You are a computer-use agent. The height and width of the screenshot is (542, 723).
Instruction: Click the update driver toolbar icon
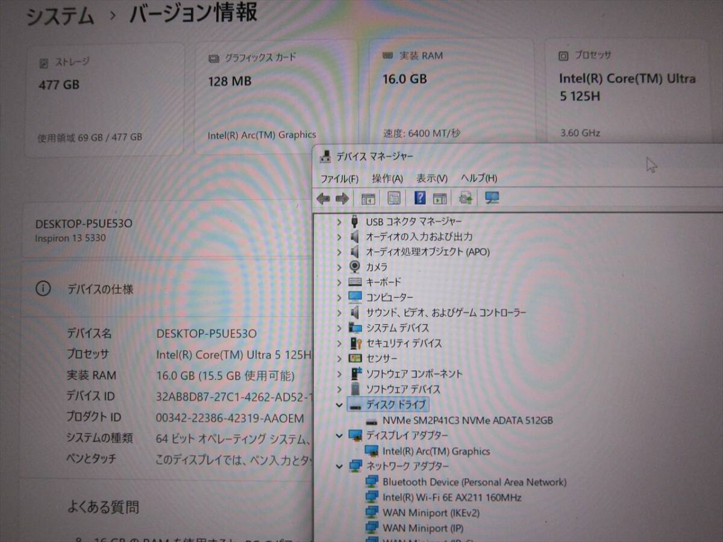[466, 198]
